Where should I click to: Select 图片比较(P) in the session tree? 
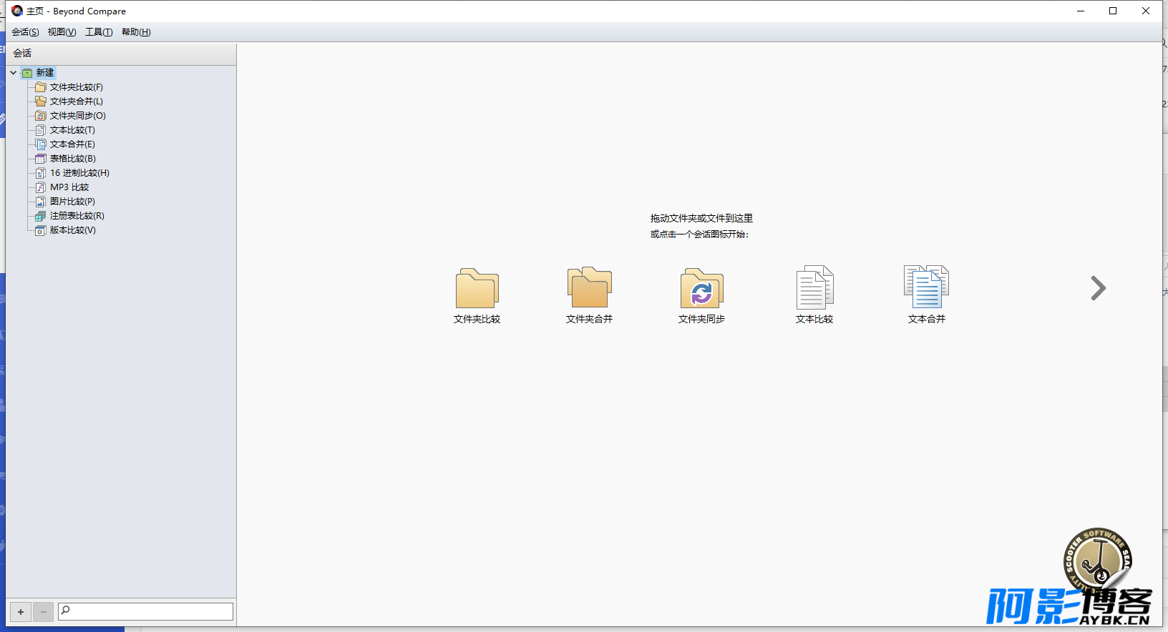click(72, 202)
